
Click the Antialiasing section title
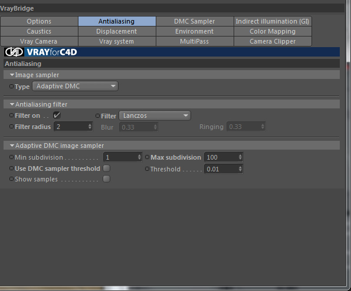23,64
